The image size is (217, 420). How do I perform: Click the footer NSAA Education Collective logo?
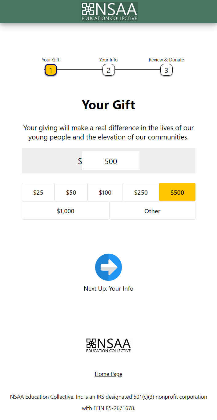point(108,345)
